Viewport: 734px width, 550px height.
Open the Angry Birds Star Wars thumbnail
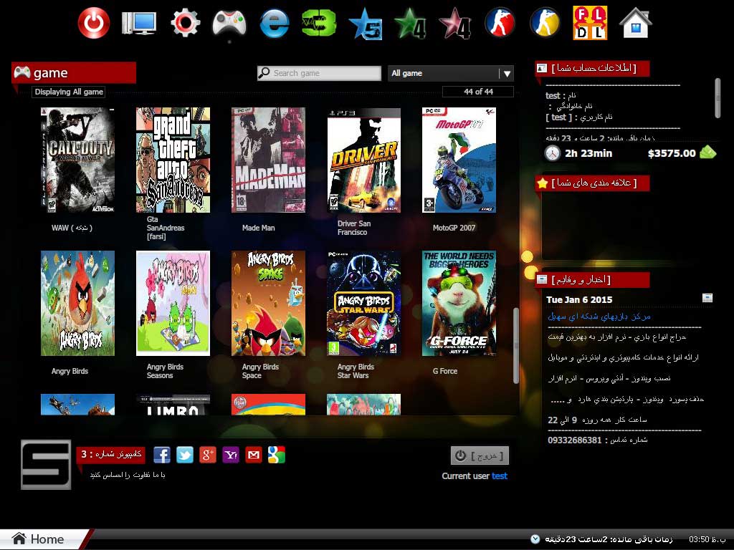(363, 303)
